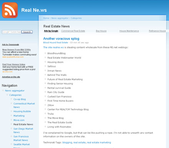Click Living with Roomates entry

tap(59, 127)
